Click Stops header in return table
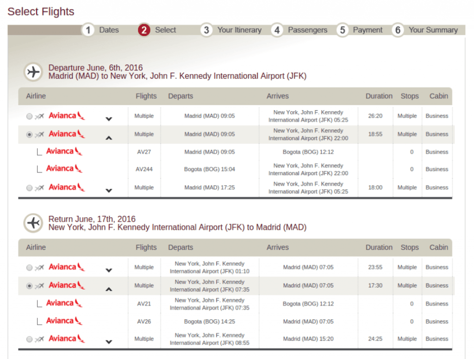Viewport: 474px width, 359px height. 410,247
